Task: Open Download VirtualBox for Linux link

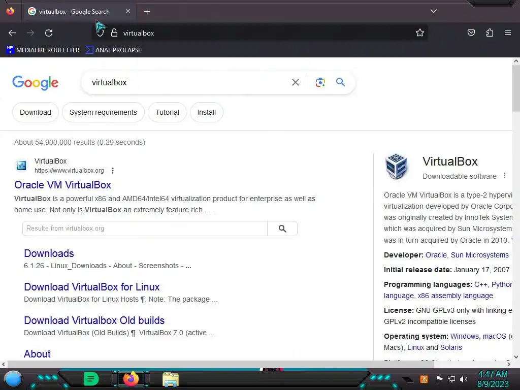Action: click(x=92, y=287)
